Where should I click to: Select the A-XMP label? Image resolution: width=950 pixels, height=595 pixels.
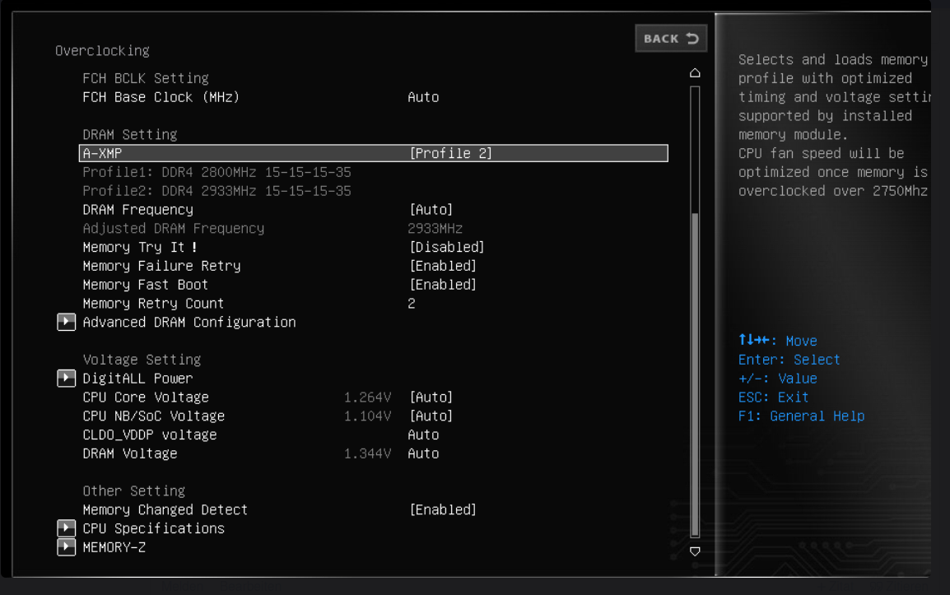point(102,153)
